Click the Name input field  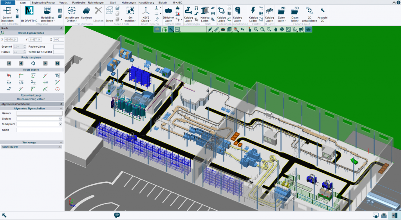[40, 130]
